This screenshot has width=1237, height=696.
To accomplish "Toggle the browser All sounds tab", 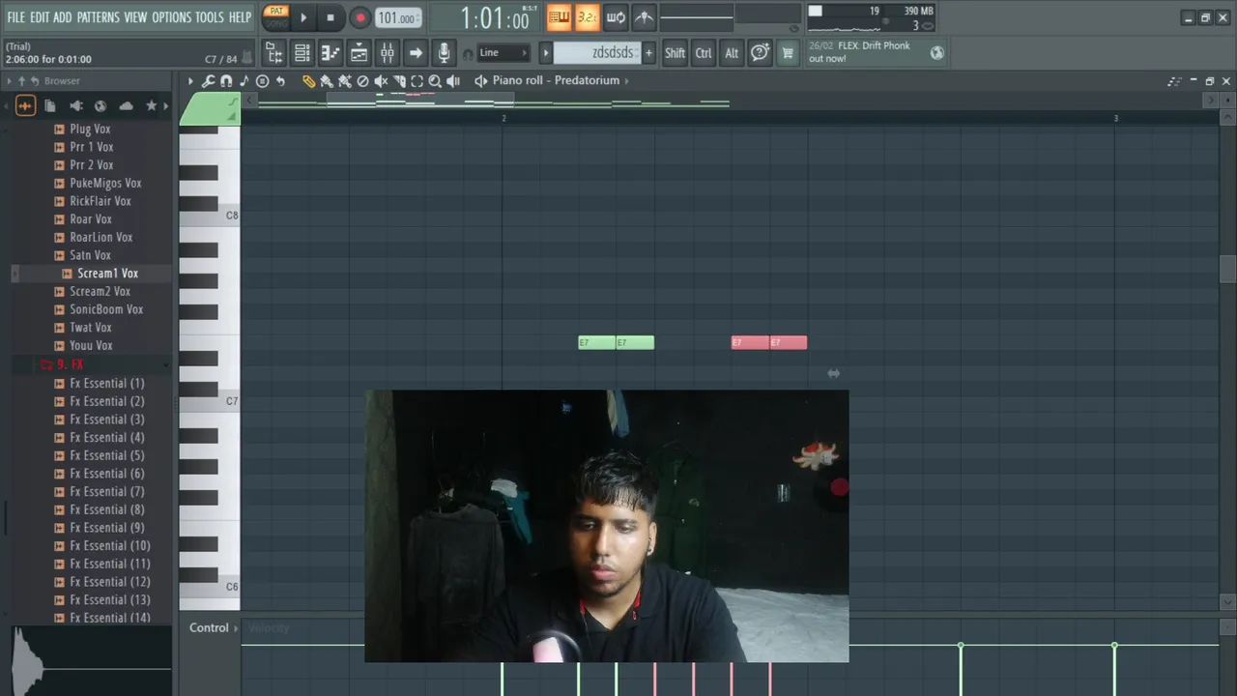I will click(x=25, y=105).
